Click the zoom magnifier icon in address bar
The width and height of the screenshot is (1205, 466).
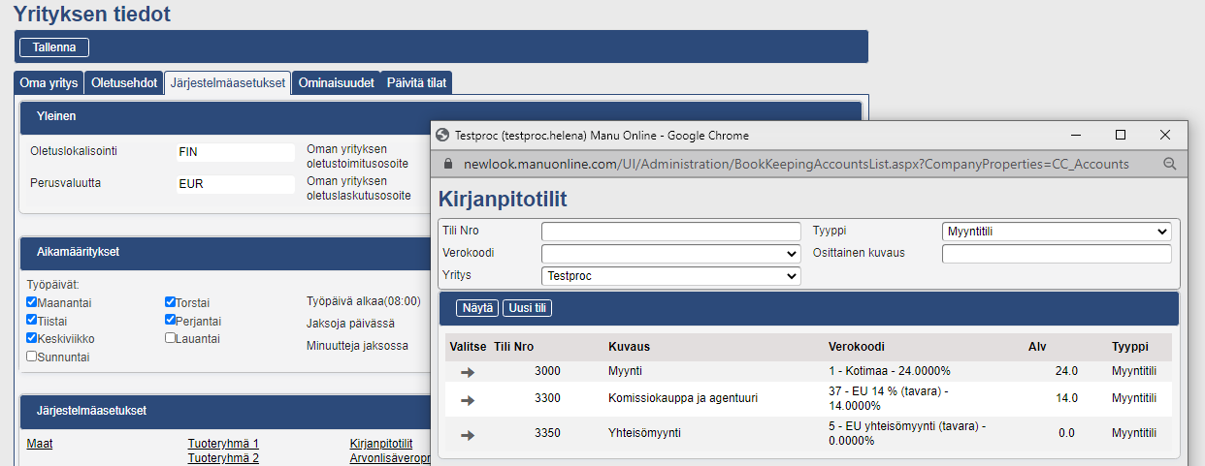point(1169,164)
